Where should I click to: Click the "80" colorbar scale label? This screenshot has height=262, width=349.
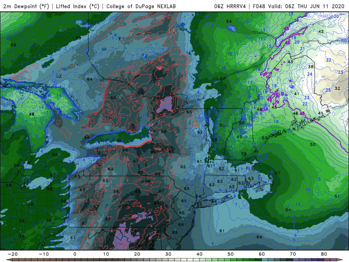(x=324, y=254)
